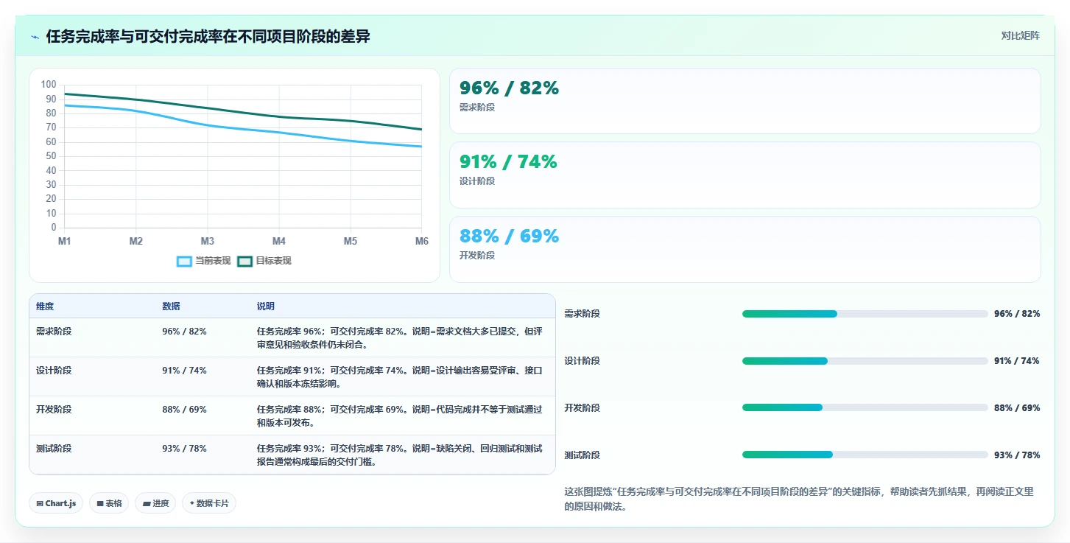Click the lightning icon beside the title
Image resolution: width=1070 pixels, height=543 pixels.
click(x=35, y=37)
